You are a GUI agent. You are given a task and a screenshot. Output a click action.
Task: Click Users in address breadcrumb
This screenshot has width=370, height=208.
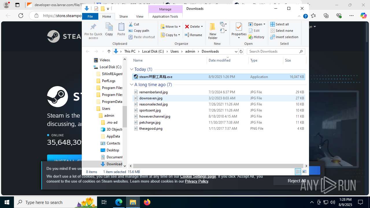175,51
